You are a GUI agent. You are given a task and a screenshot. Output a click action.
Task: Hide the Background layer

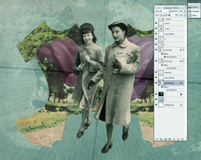(156, 105)
